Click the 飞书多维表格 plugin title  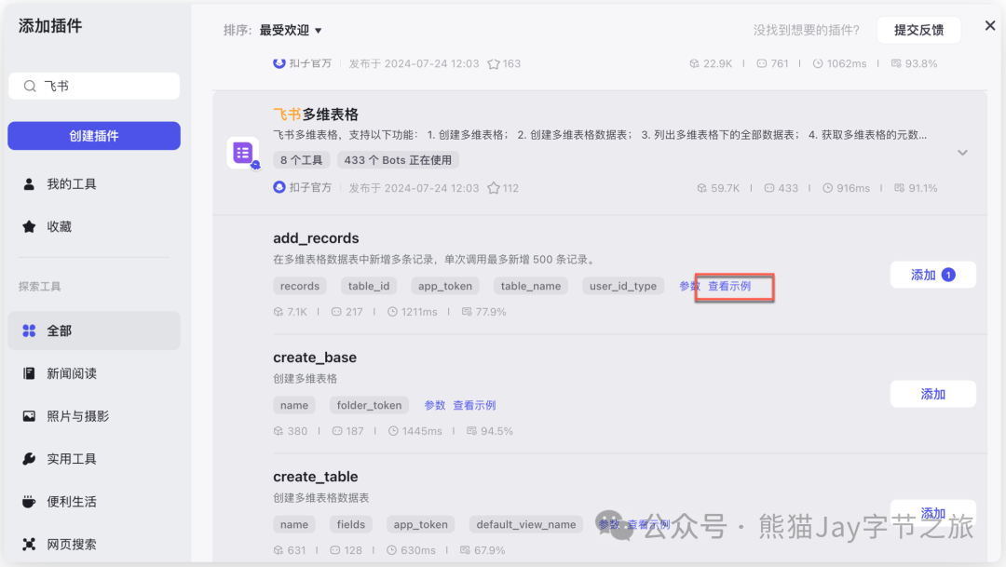[316, 115]
